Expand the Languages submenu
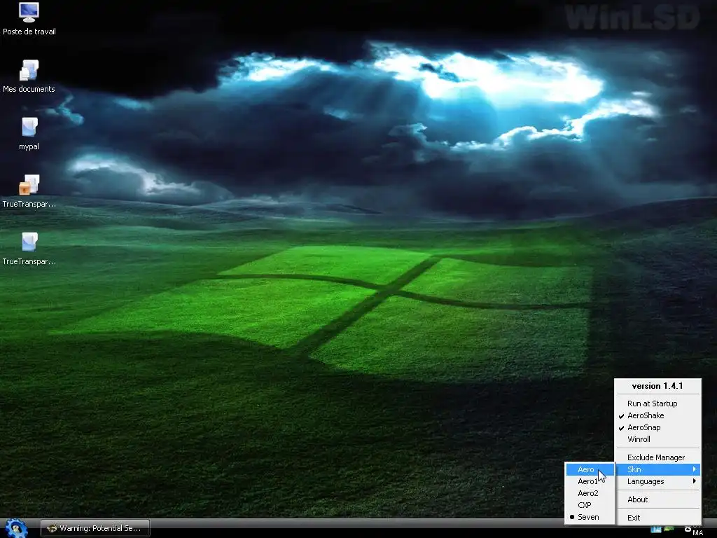This screenshot has height=538, width=717. 657,481
